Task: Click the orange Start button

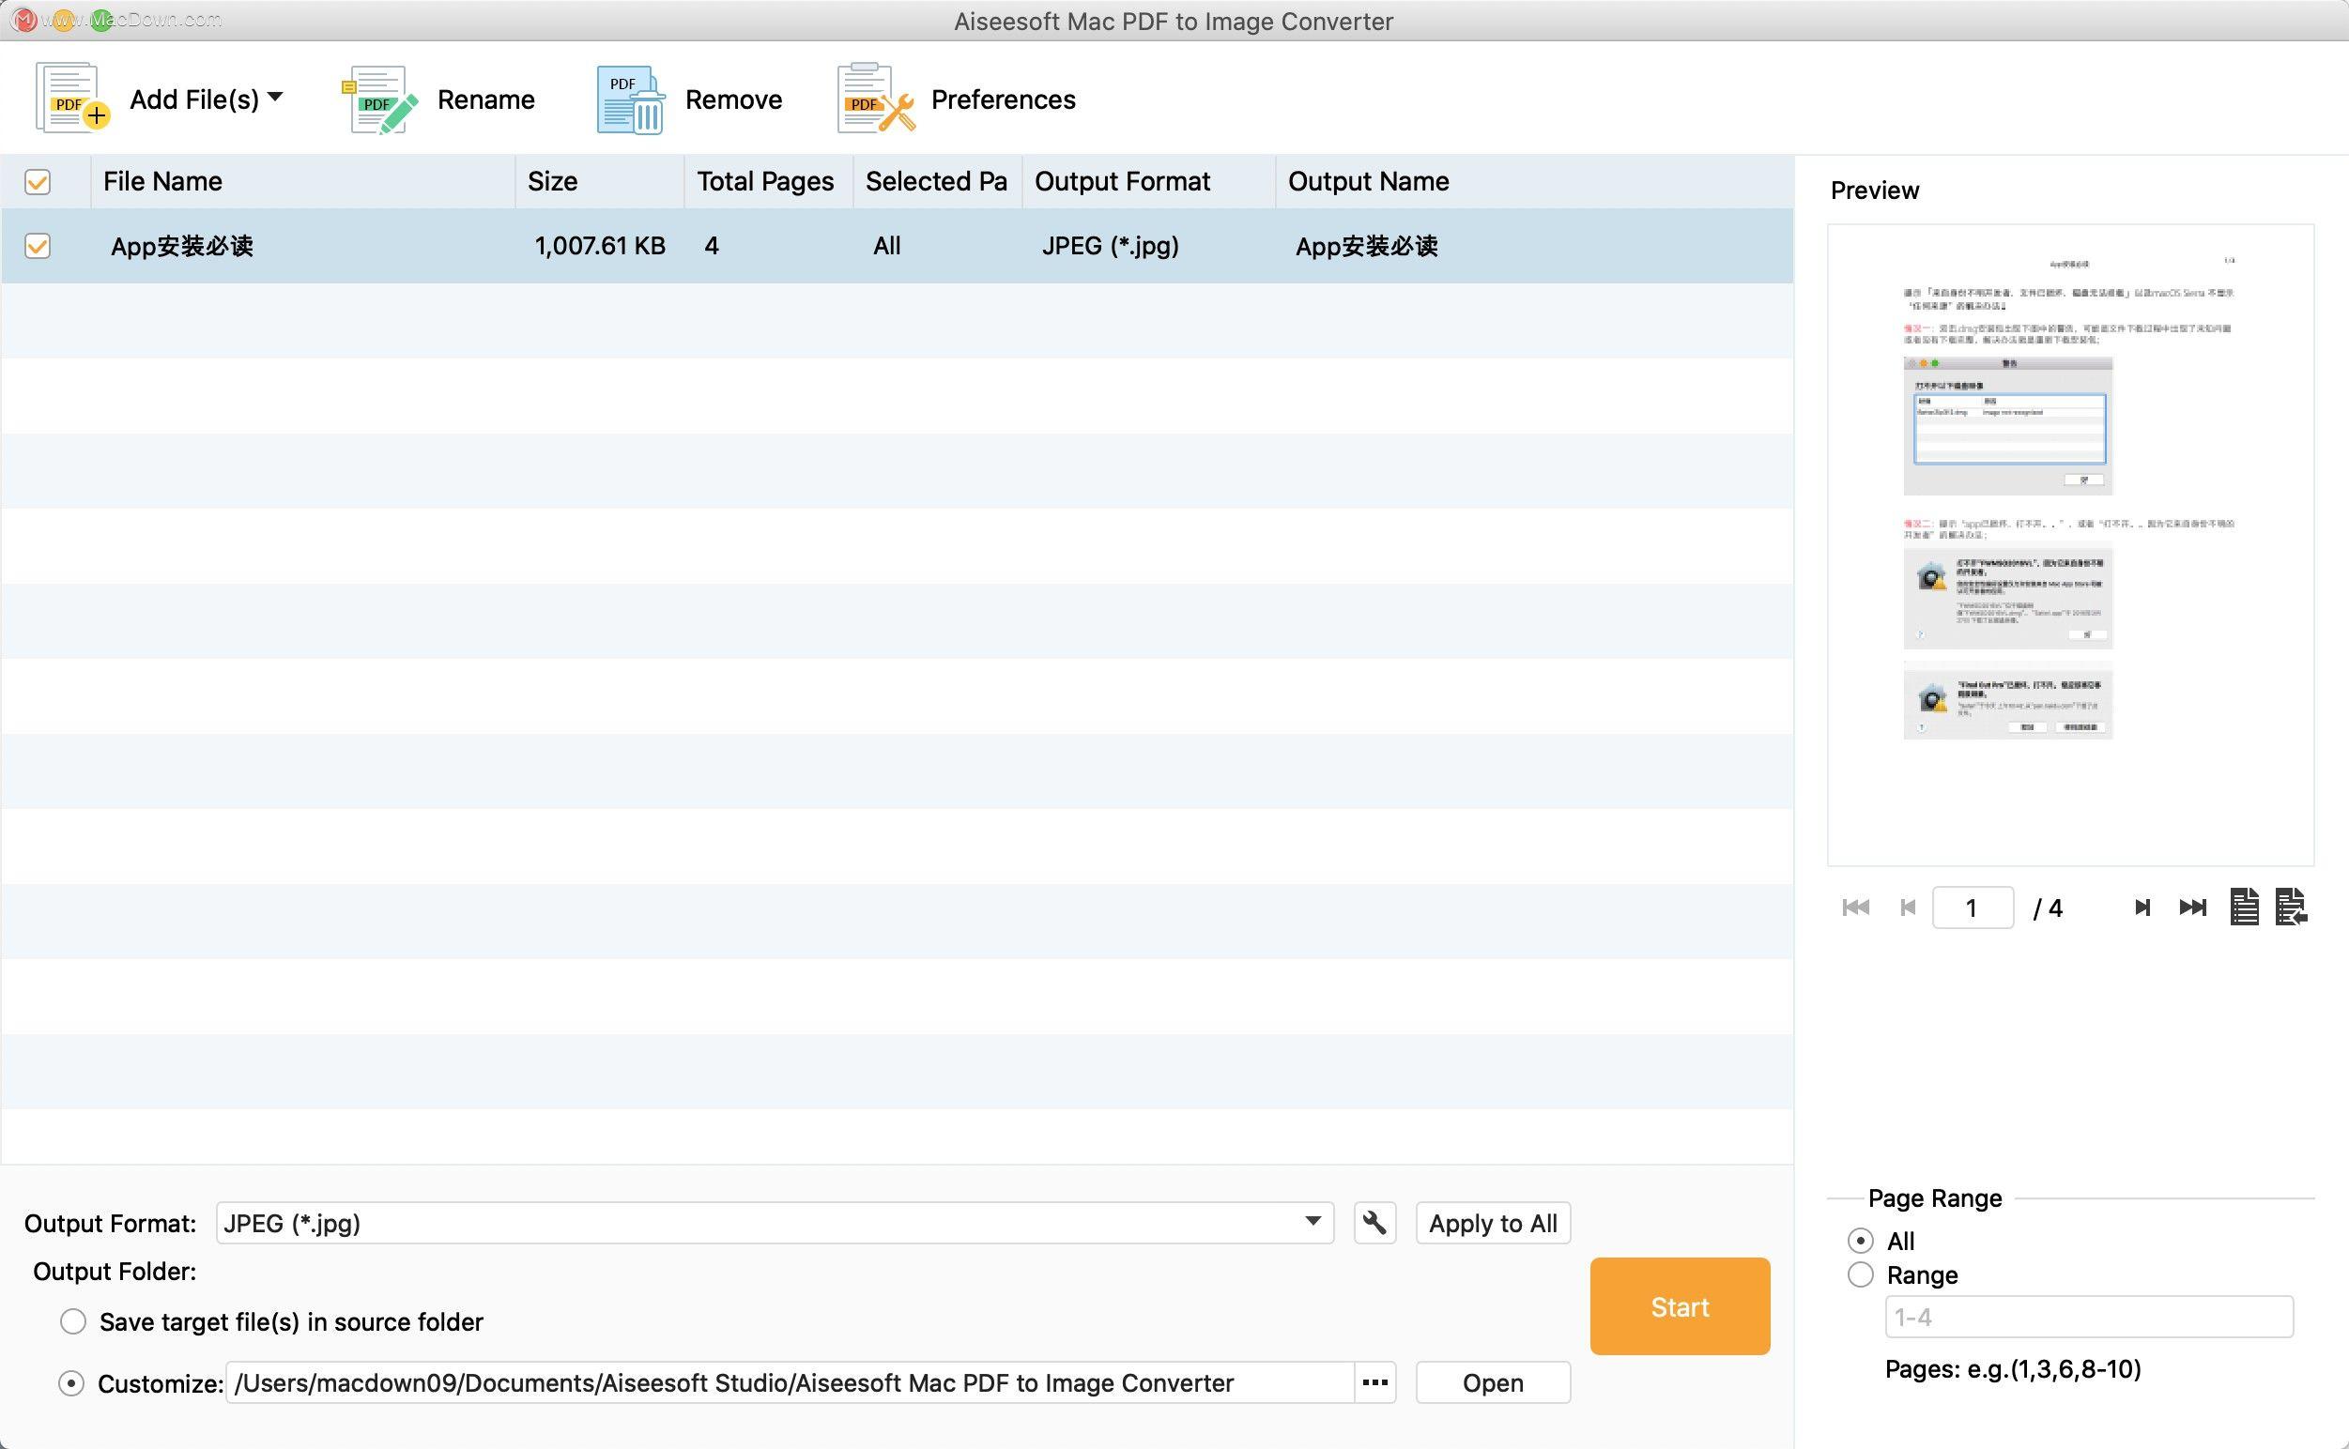Action: tap(1680, 1306)
